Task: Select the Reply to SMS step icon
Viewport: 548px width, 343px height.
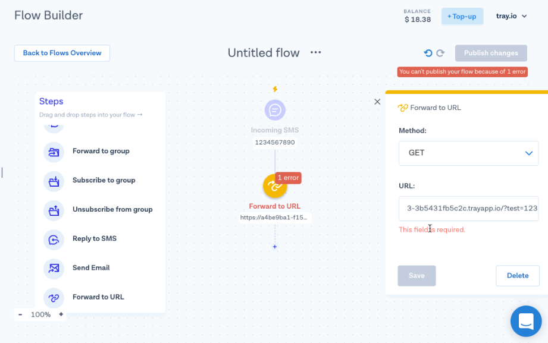Action: click(54, 239)
